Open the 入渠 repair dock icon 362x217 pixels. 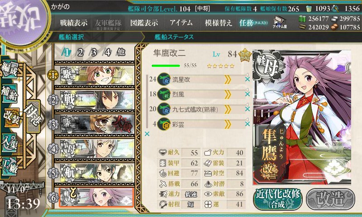pos(10,142)
